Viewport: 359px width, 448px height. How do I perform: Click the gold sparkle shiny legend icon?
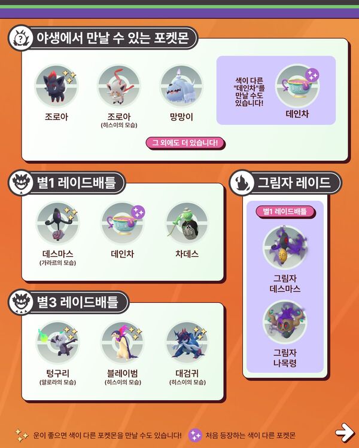(22, 435)
